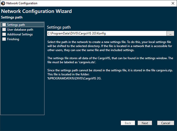Click the Cancel button

click(165, 123)
